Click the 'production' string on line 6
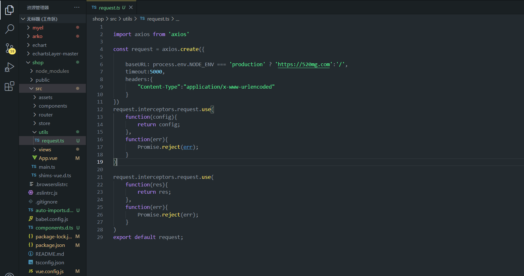This screenshot has width=524, height=276. [x=247, y=64]
